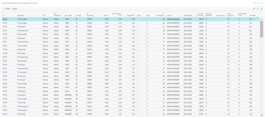Click 'ADMINISTRADOR' in the movement 76 row

(173, 46)
